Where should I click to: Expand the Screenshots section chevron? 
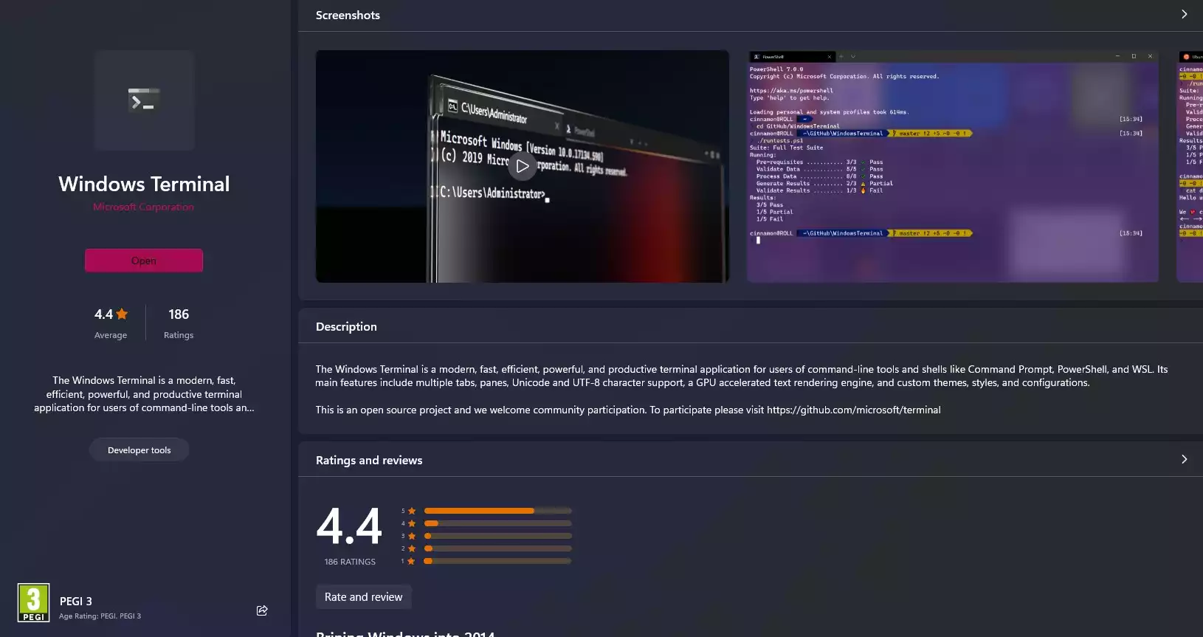(x=1185, y=15)
